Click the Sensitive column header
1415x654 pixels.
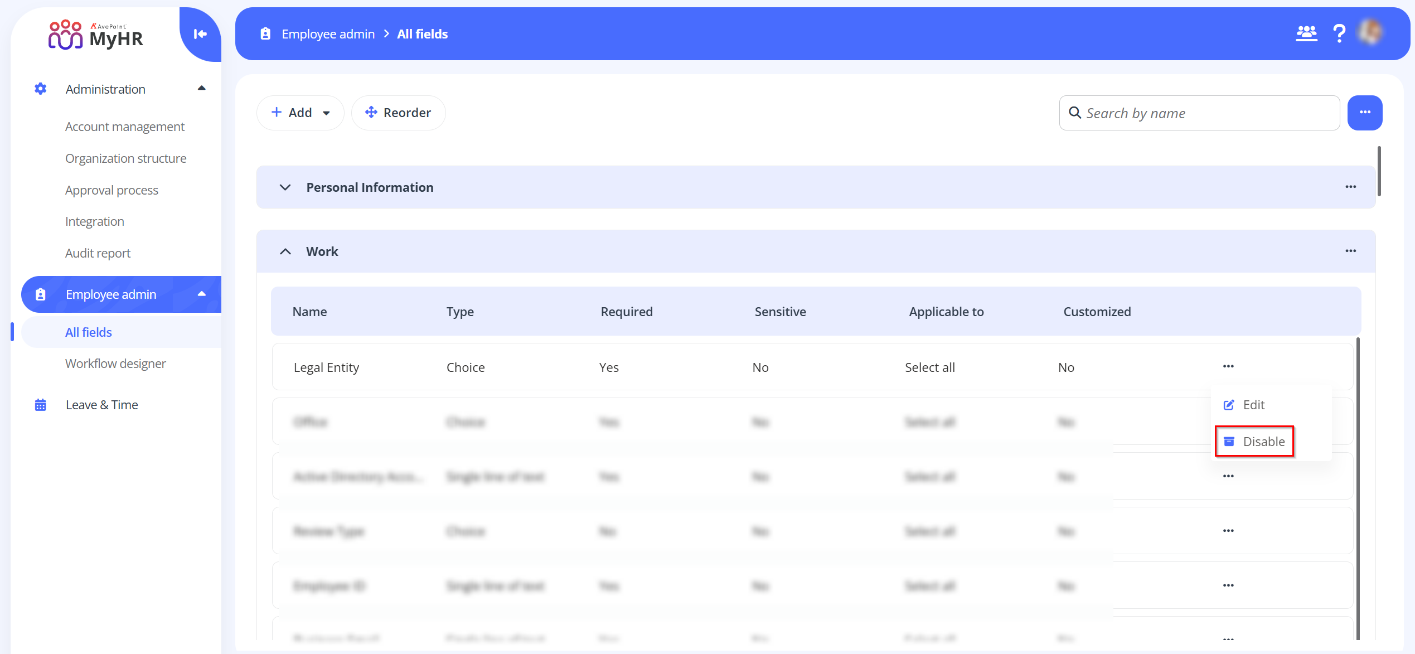[781, 312]
